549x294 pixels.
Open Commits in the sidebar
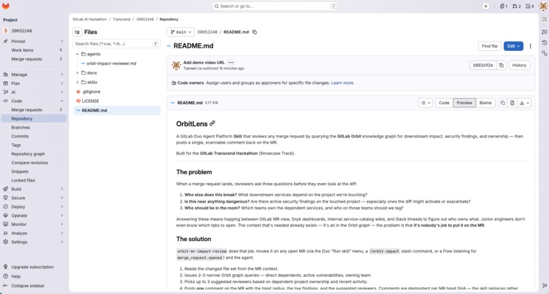[x=33, y=136]
